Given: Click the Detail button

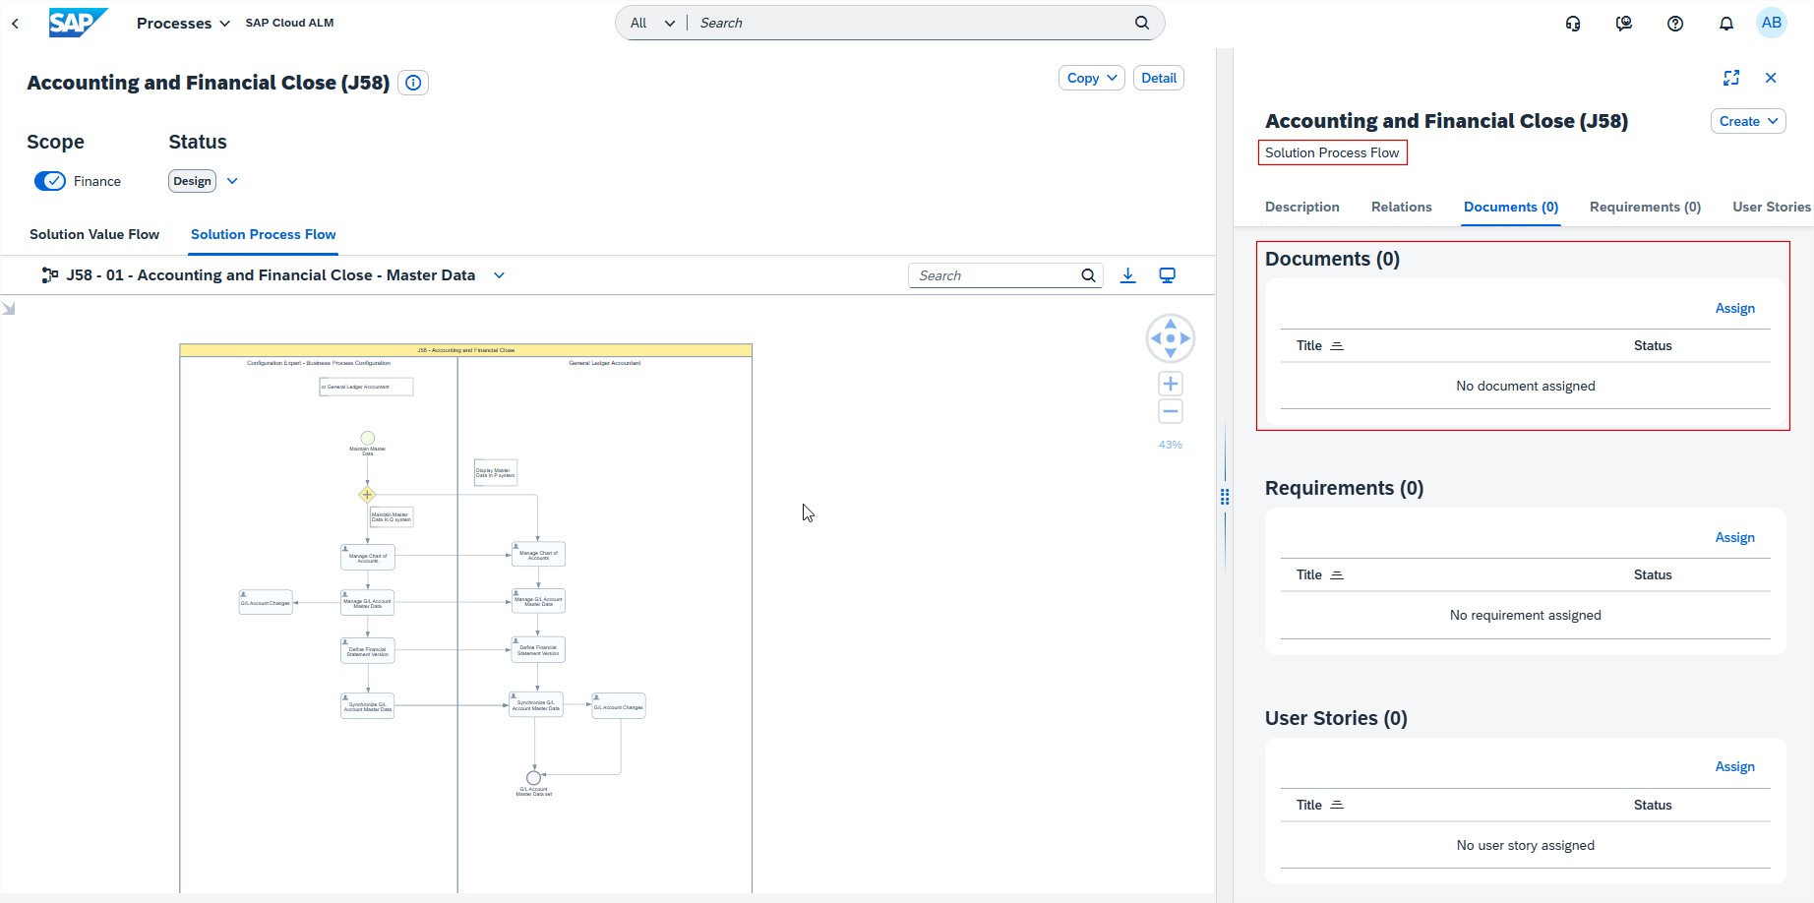Looking at the screenshot, I should tap(1158, 78).
